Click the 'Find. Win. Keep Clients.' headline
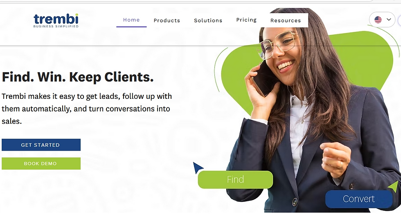401x214 pixels. (78, 77)
